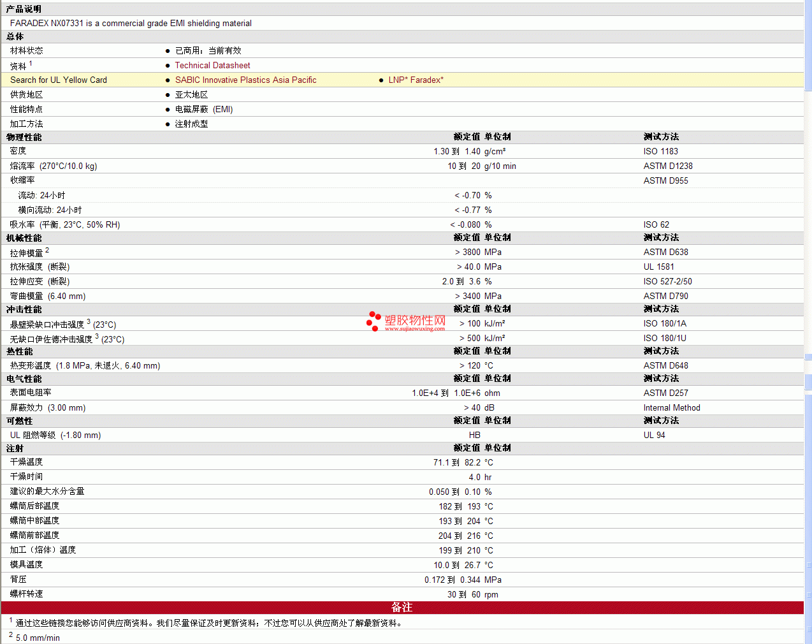Select the 表面电阻率 row label
The width and height of the screenshot is (812, 644).
pos(31,393)
